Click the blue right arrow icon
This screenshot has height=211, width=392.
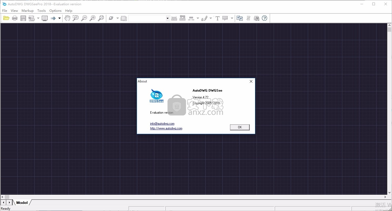click(53, 18)
